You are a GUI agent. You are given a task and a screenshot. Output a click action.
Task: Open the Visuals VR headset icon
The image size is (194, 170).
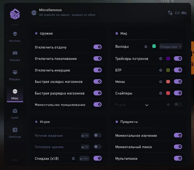coord(15,53)
